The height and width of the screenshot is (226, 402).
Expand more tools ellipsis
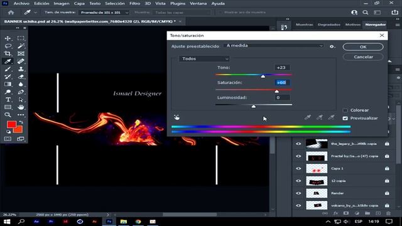pos(21,115)
